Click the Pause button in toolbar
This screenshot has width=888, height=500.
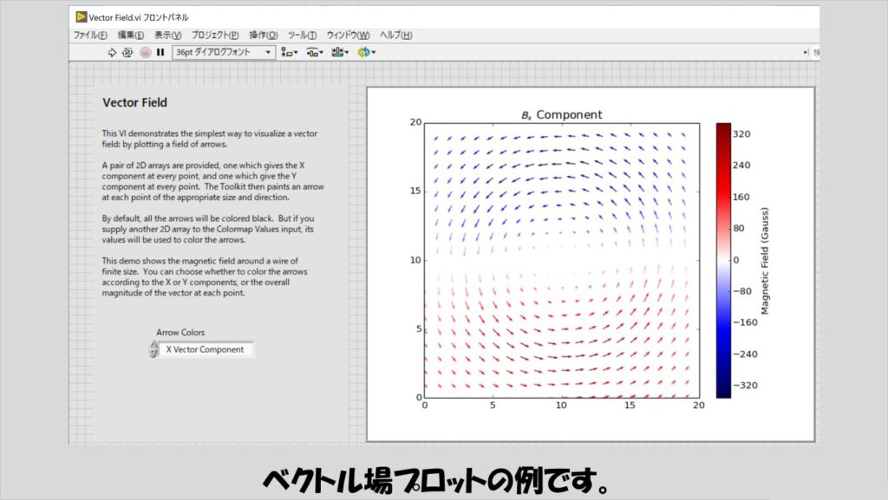point(160,53)
